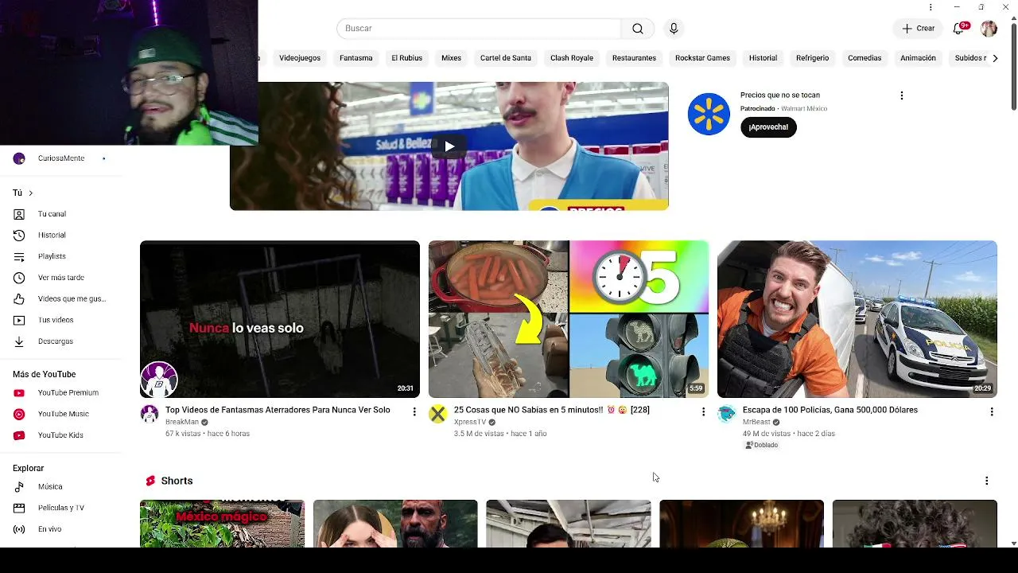Expand the Tú section chevron
This screenshot has width=1018, height=573.
tap(30, 193)
